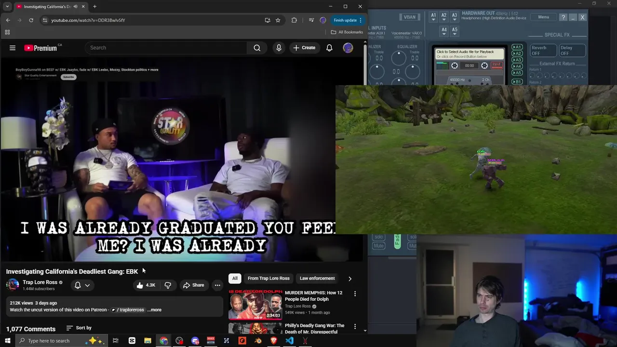Open options for MURDER MEMPHIS suggestion
The image size is (617, 347).
coord(355,294)
